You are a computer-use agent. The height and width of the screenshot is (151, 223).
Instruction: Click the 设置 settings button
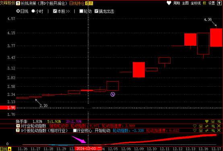click(212, 3)
